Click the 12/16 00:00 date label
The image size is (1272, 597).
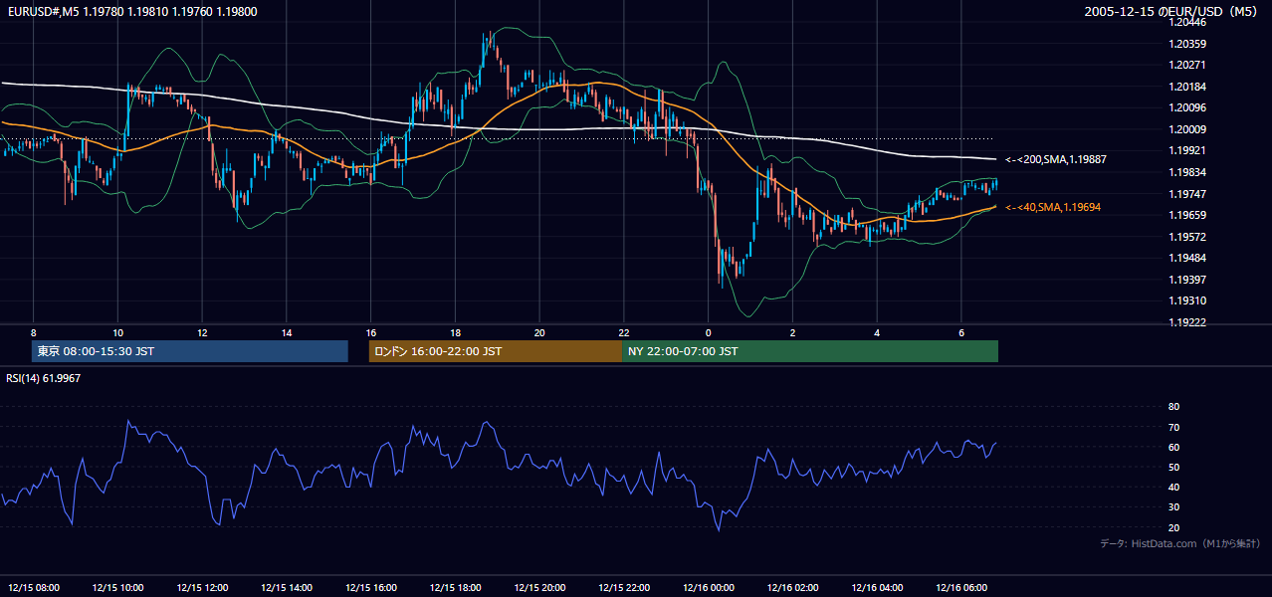tap(709, 587)
